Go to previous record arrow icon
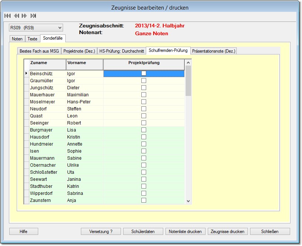 tap(16, 16)
